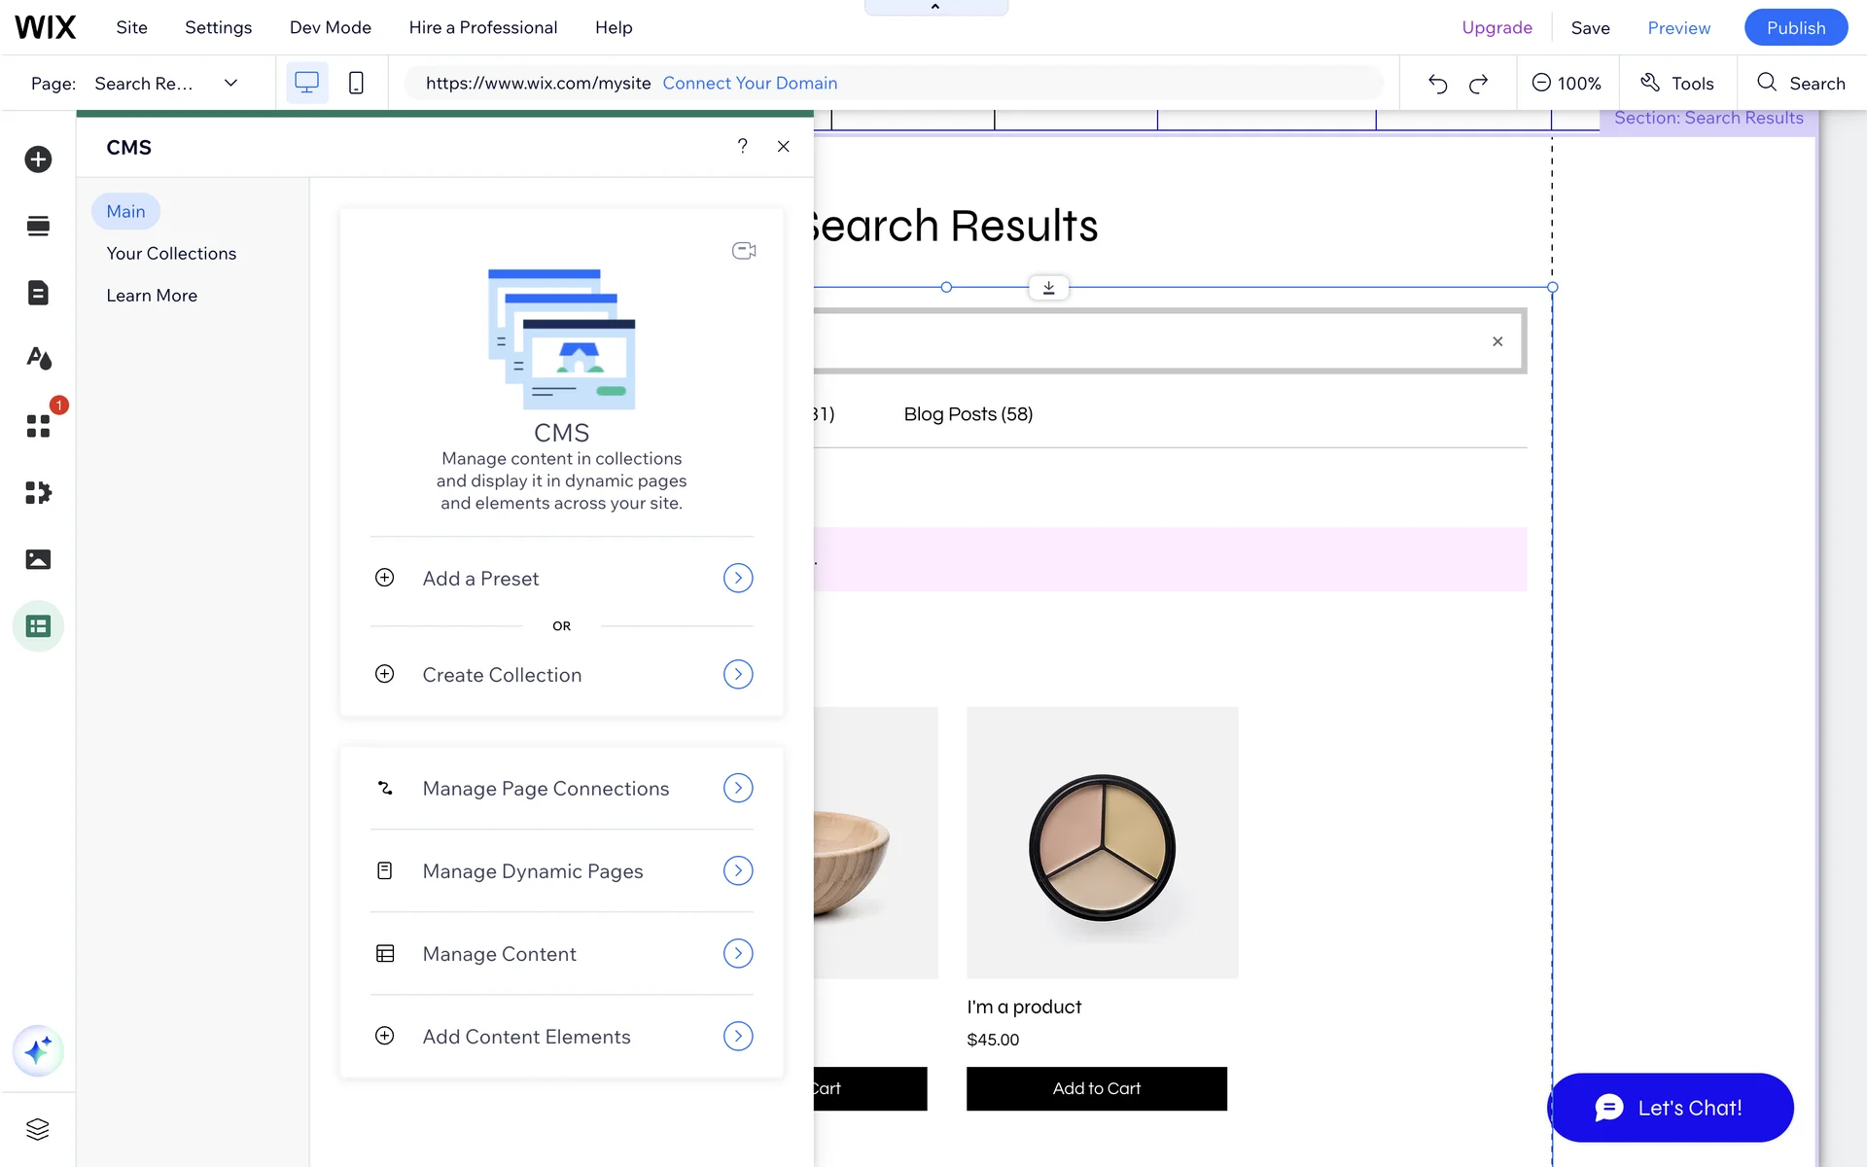Image resolution: width=1867 pixels, height=1167 pixels.
Task: Click the 100% zoom control
Action: [1567, 84]
